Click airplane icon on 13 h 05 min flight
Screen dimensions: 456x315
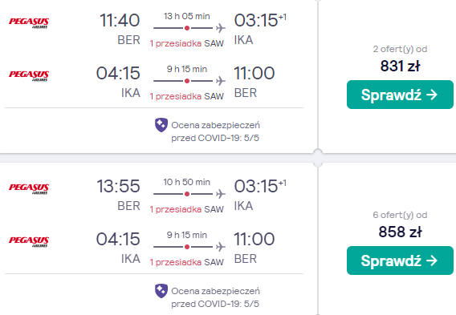(221, 28)
